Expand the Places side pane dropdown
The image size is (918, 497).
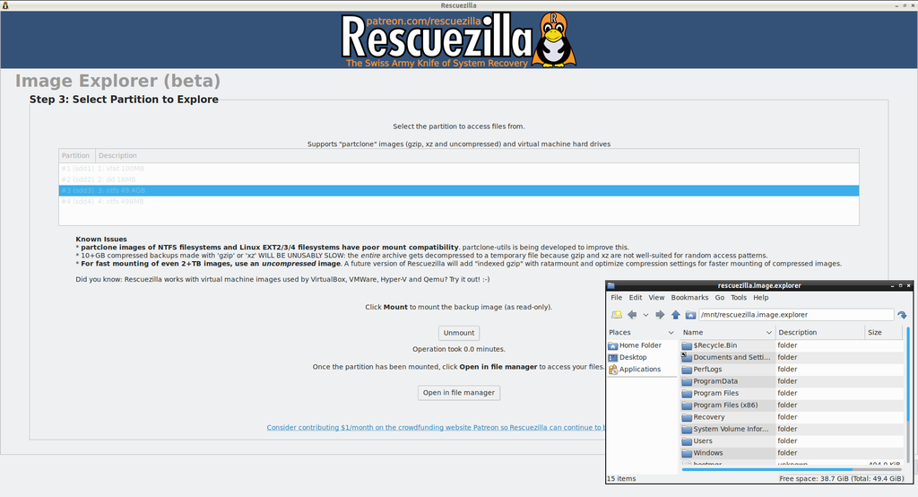point(671,332)
